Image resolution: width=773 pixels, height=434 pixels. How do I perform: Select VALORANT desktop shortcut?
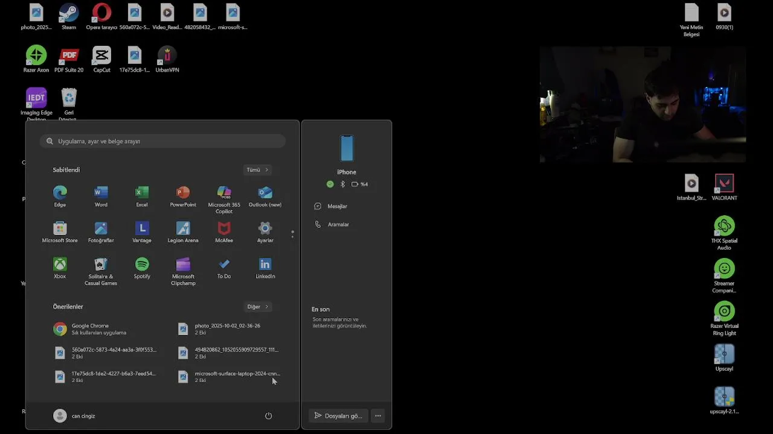724,187
